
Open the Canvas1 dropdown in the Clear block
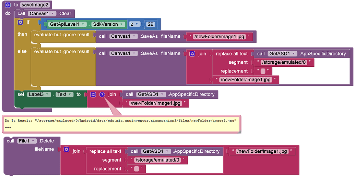coord(42,14)
